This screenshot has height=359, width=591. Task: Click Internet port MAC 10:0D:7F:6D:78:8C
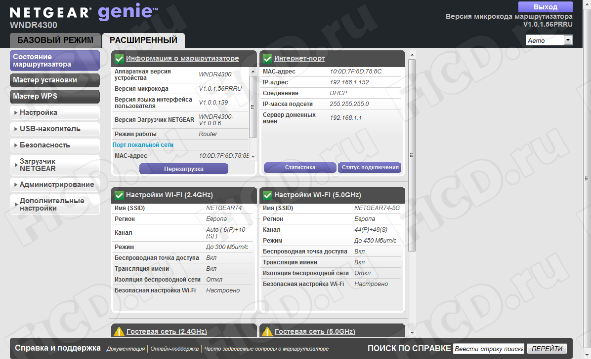(356, 72)
